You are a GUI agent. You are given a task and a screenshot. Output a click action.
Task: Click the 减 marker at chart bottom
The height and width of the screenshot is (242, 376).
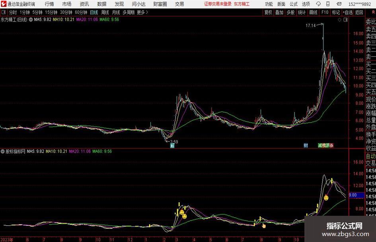320,145
